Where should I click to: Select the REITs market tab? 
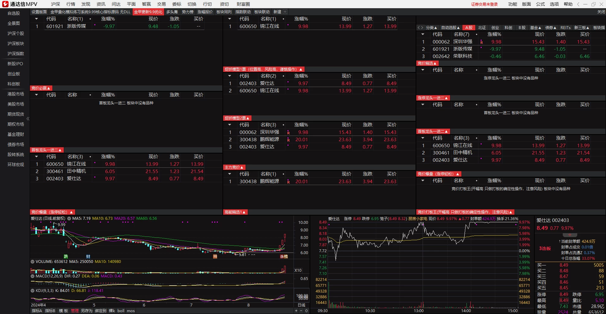566,28
